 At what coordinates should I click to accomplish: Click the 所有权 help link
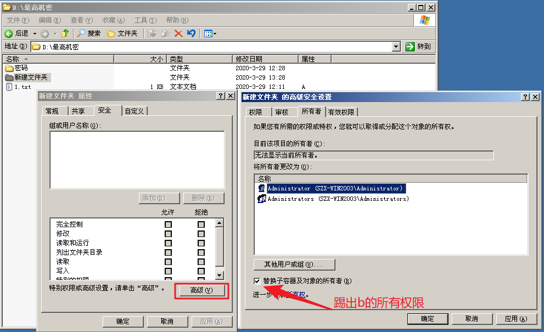pyautogui.click(x=295, y=295)
